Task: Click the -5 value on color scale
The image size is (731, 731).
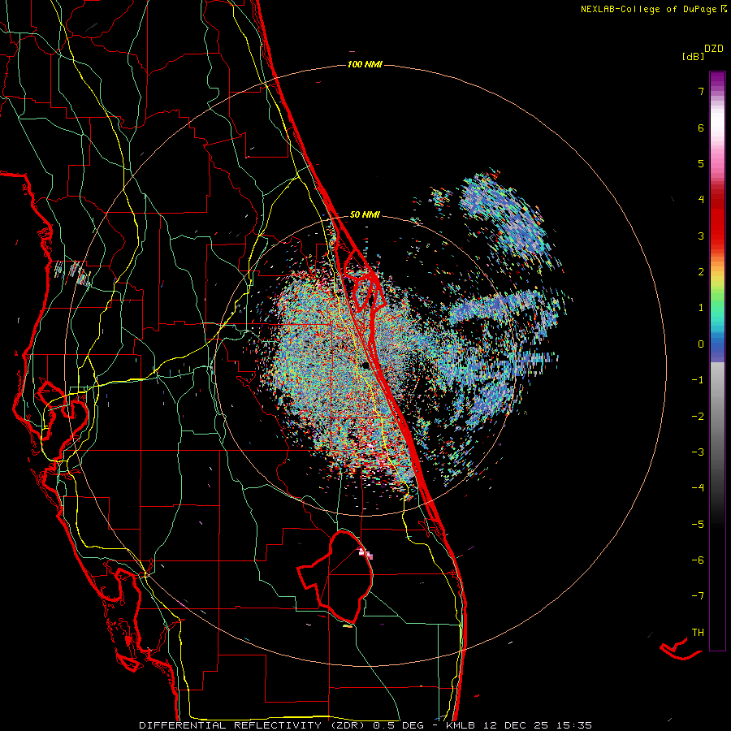Action: [698, 525]
